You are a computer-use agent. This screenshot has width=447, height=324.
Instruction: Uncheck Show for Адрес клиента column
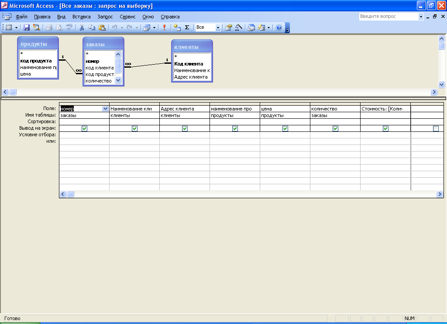(x=185, y=128)
